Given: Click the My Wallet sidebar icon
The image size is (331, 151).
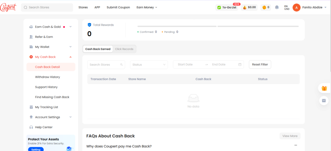Looking at the screenshot, I should click(31, 47).
